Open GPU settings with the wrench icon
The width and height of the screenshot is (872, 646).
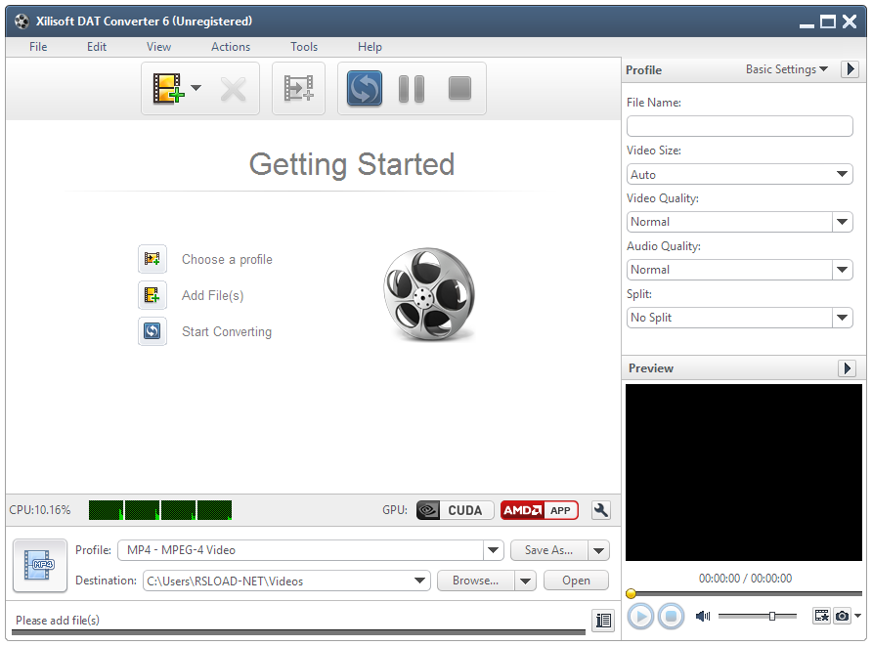600,510
